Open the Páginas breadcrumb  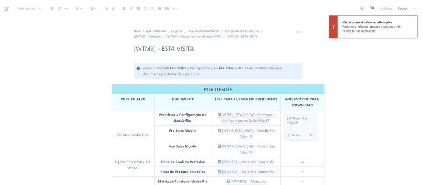177,31
